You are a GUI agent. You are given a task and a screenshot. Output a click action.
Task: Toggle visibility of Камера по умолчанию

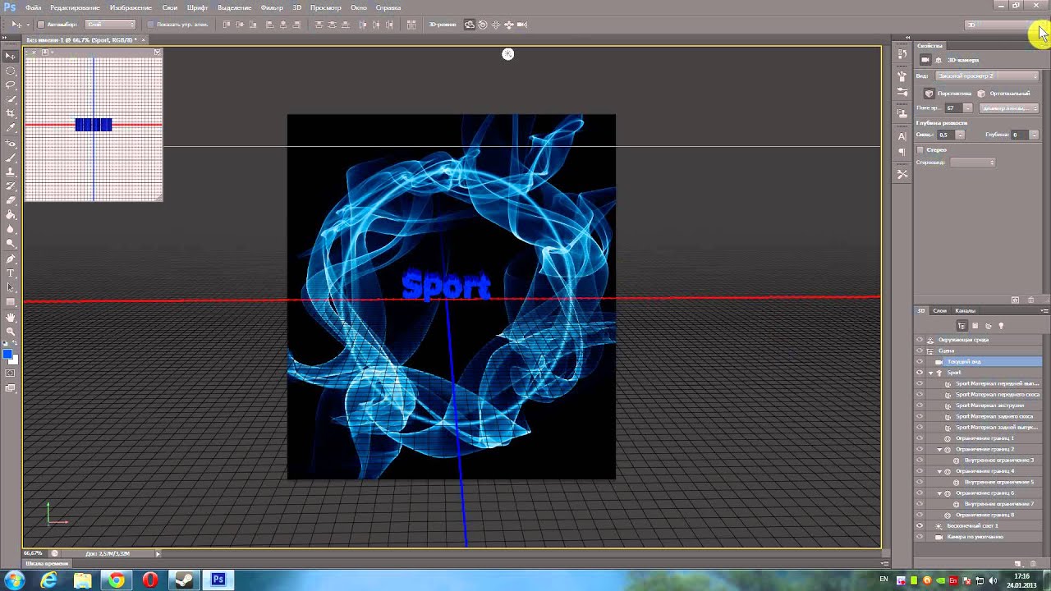920,537
